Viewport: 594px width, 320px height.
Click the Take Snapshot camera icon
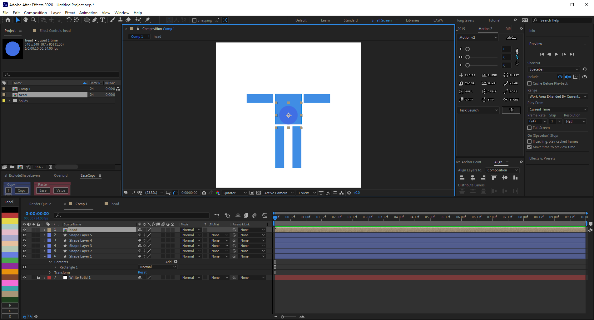tap(204, 193)
